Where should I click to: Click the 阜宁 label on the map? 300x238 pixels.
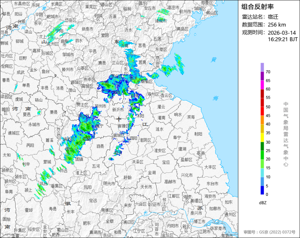tap(177, 137)
